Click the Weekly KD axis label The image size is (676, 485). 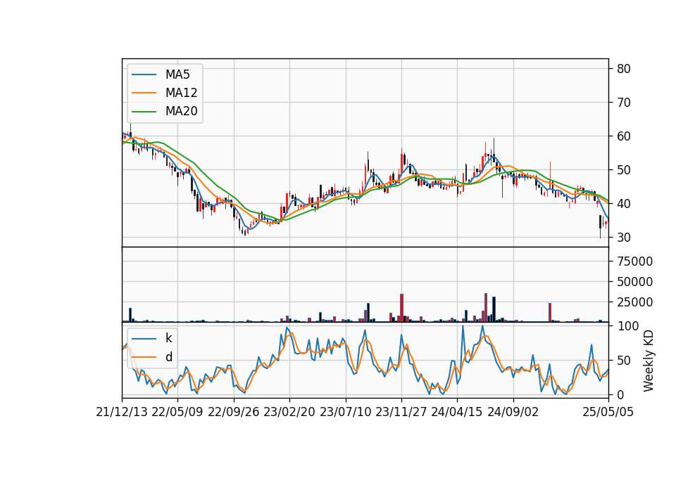coord(648,361)
